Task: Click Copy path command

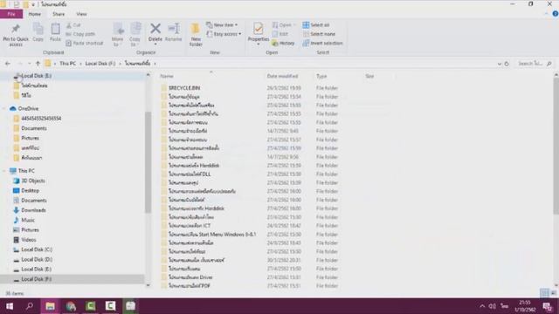Action: [80, 34]
